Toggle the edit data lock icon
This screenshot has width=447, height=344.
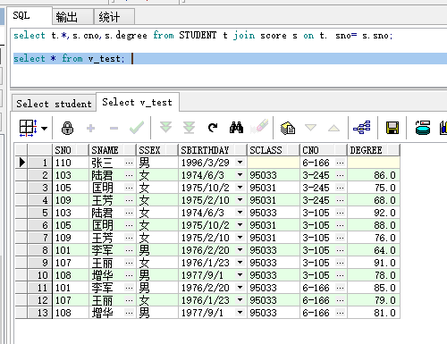coord(67,128)
